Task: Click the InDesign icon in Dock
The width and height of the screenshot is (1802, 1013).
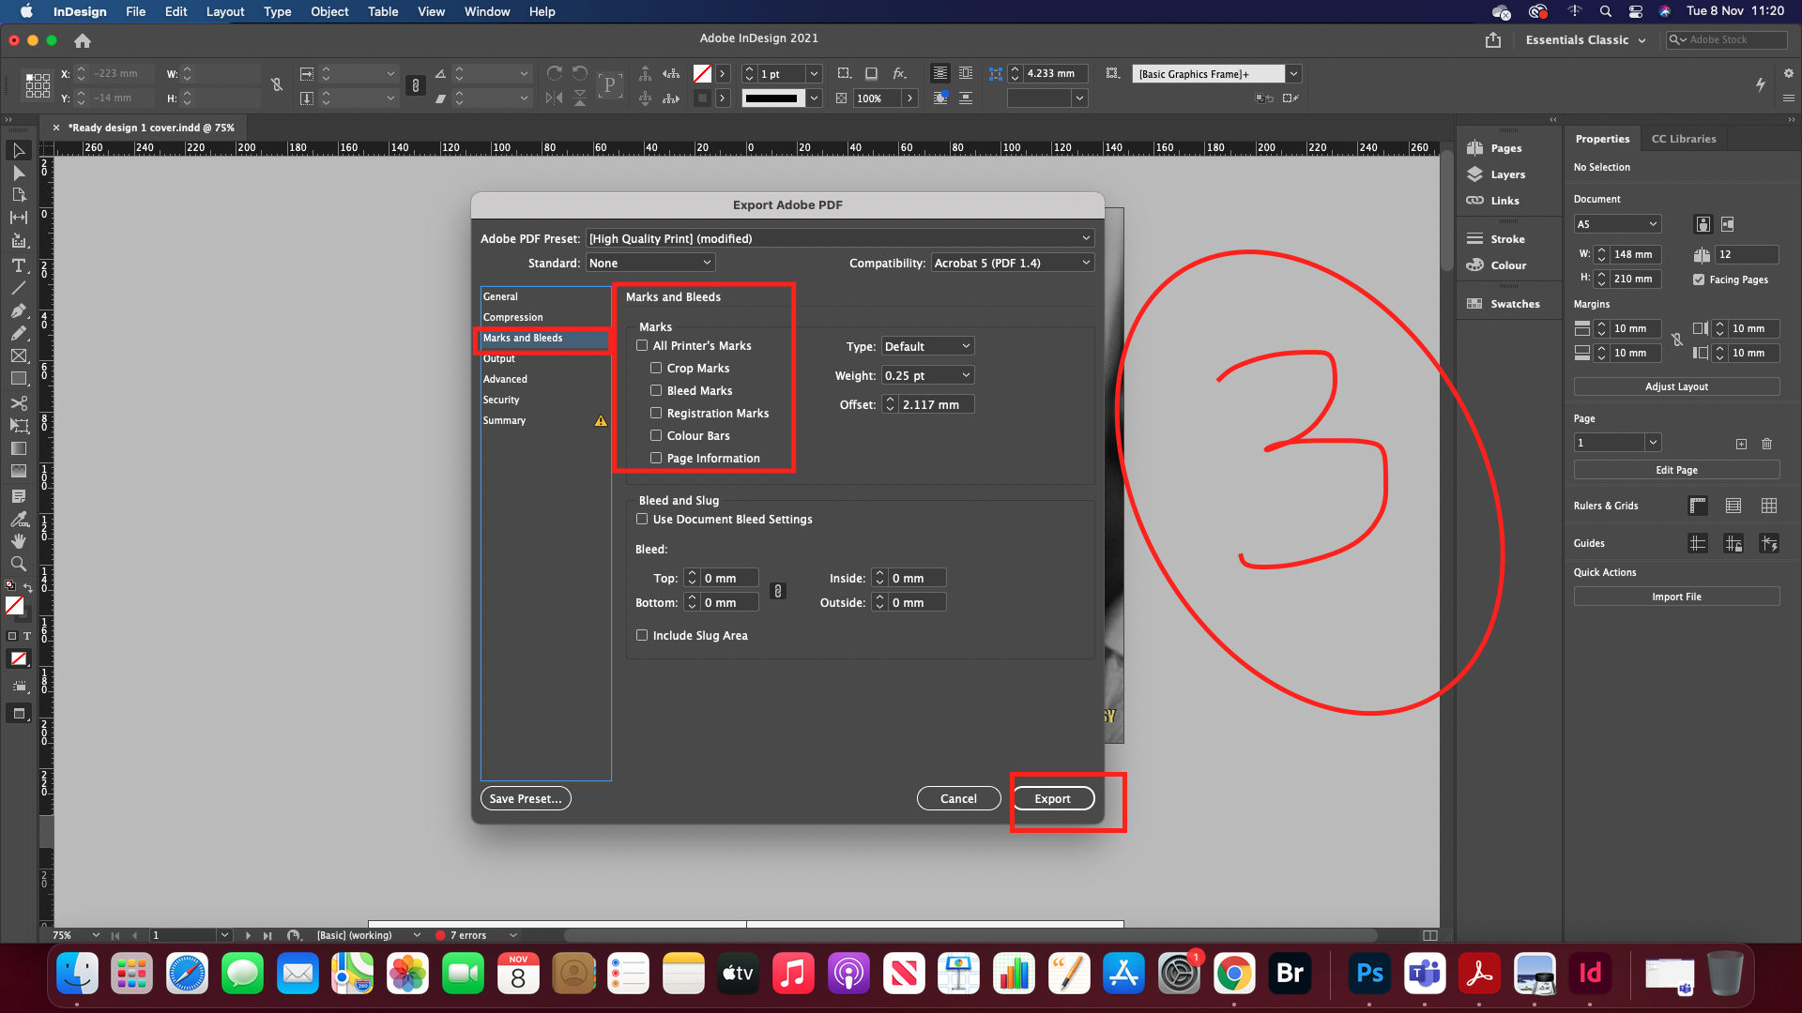Action: click(1590, 974)
